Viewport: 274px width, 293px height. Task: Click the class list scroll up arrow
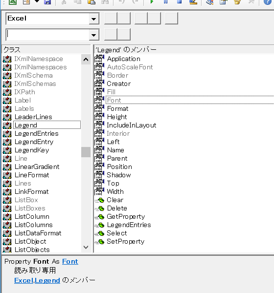(86, 60)
